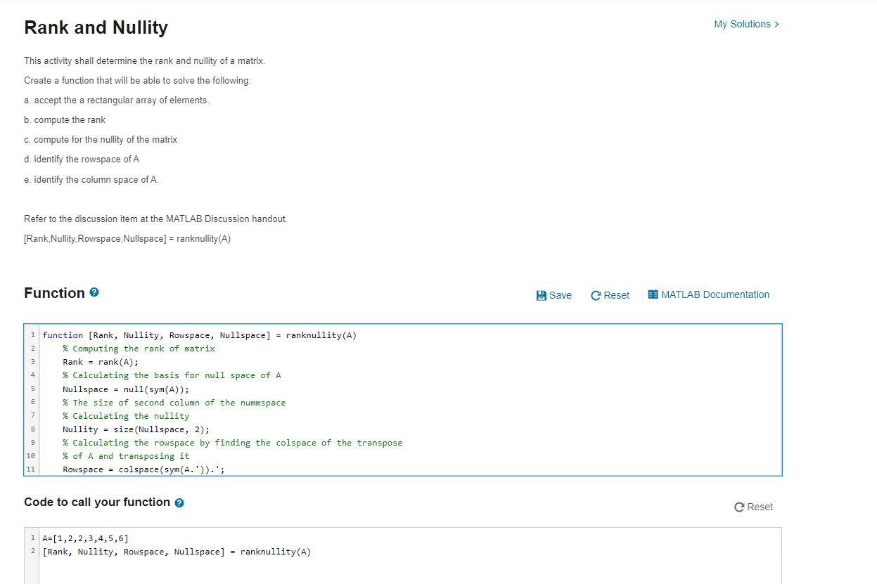Click the 'Nullspace = null(sym(A));' code line
This screenshot has height=584, width=877.
(126, 389)
